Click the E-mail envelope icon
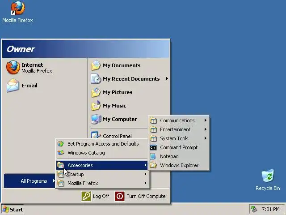The height and width of the screenshot is (215, 286). [x=13, y=86]
